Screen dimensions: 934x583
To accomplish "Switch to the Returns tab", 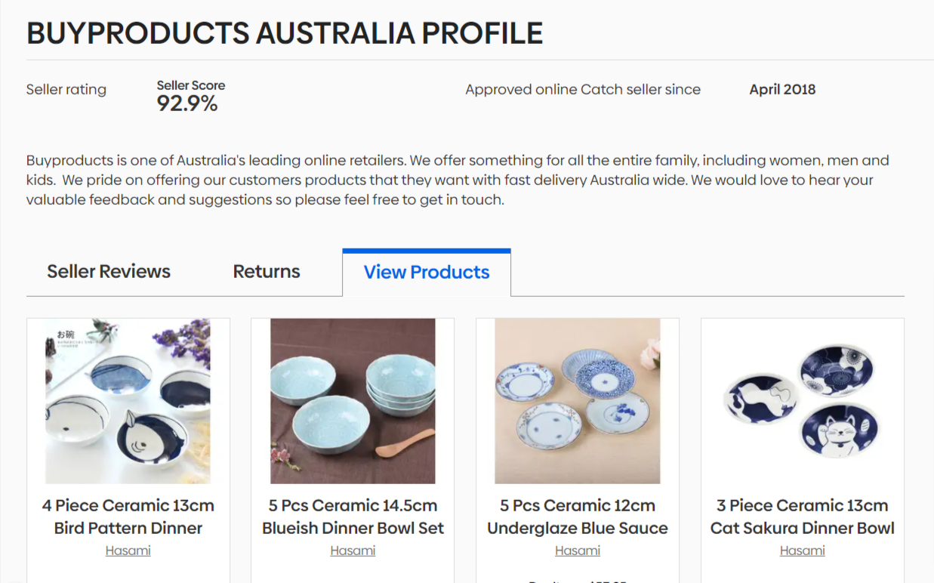I will pos(267,272).
